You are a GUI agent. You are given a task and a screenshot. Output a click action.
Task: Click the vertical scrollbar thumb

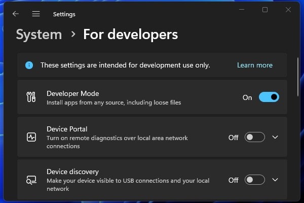coord(298,77)
